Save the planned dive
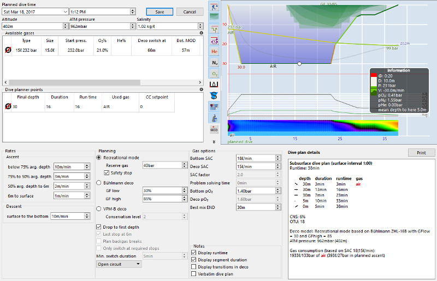 click(160, 11)
